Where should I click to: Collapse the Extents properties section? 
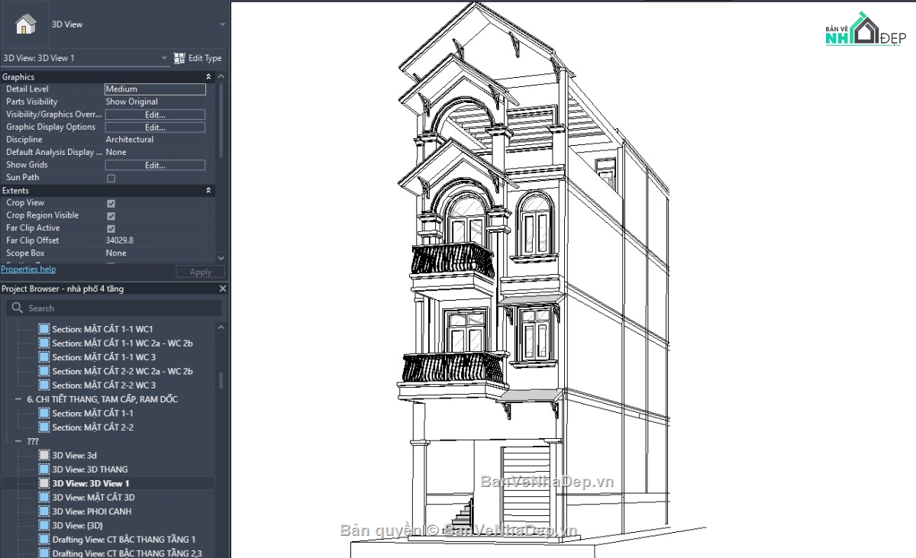(208, 191)
